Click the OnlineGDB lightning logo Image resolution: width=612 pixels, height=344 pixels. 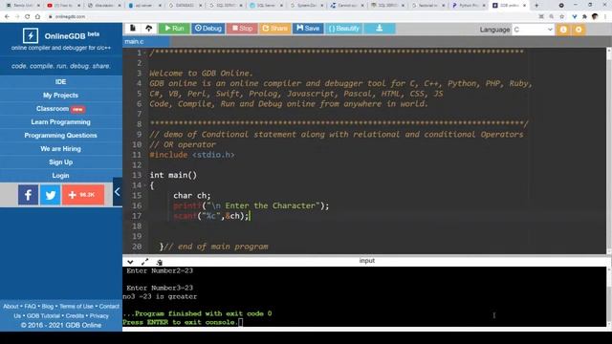[x=30, y=35]
